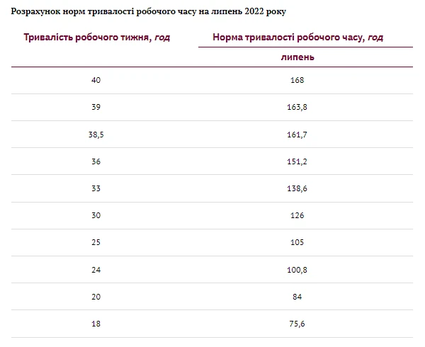
Task: Select the 75,6 norm value
Action: tap(297, 324)
